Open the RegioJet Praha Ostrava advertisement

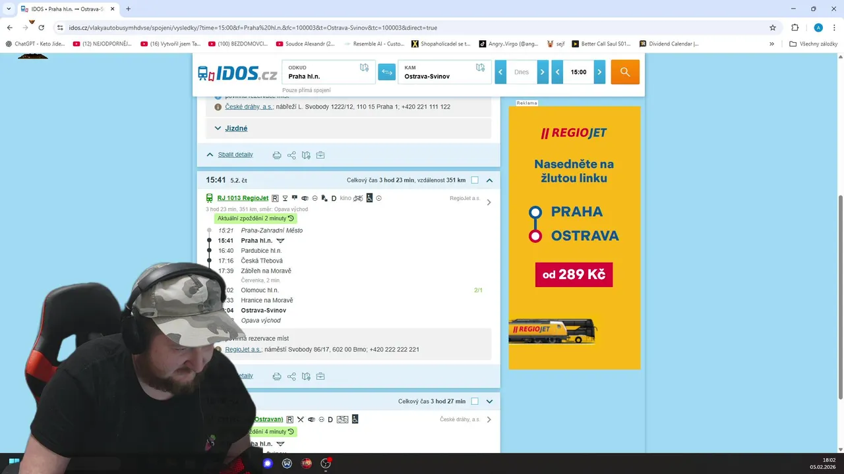click(574, 238)
